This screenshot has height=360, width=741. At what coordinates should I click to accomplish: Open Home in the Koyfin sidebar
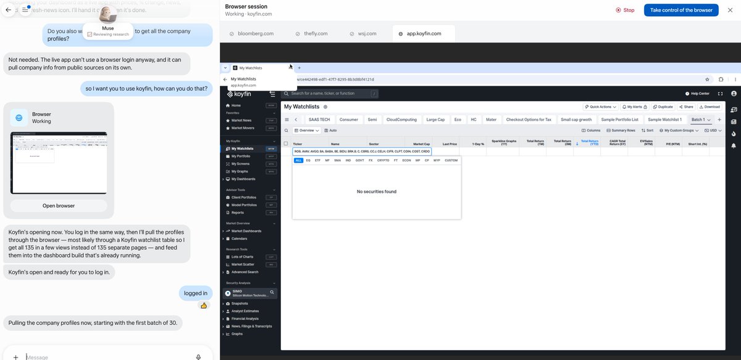pos(237,105)
